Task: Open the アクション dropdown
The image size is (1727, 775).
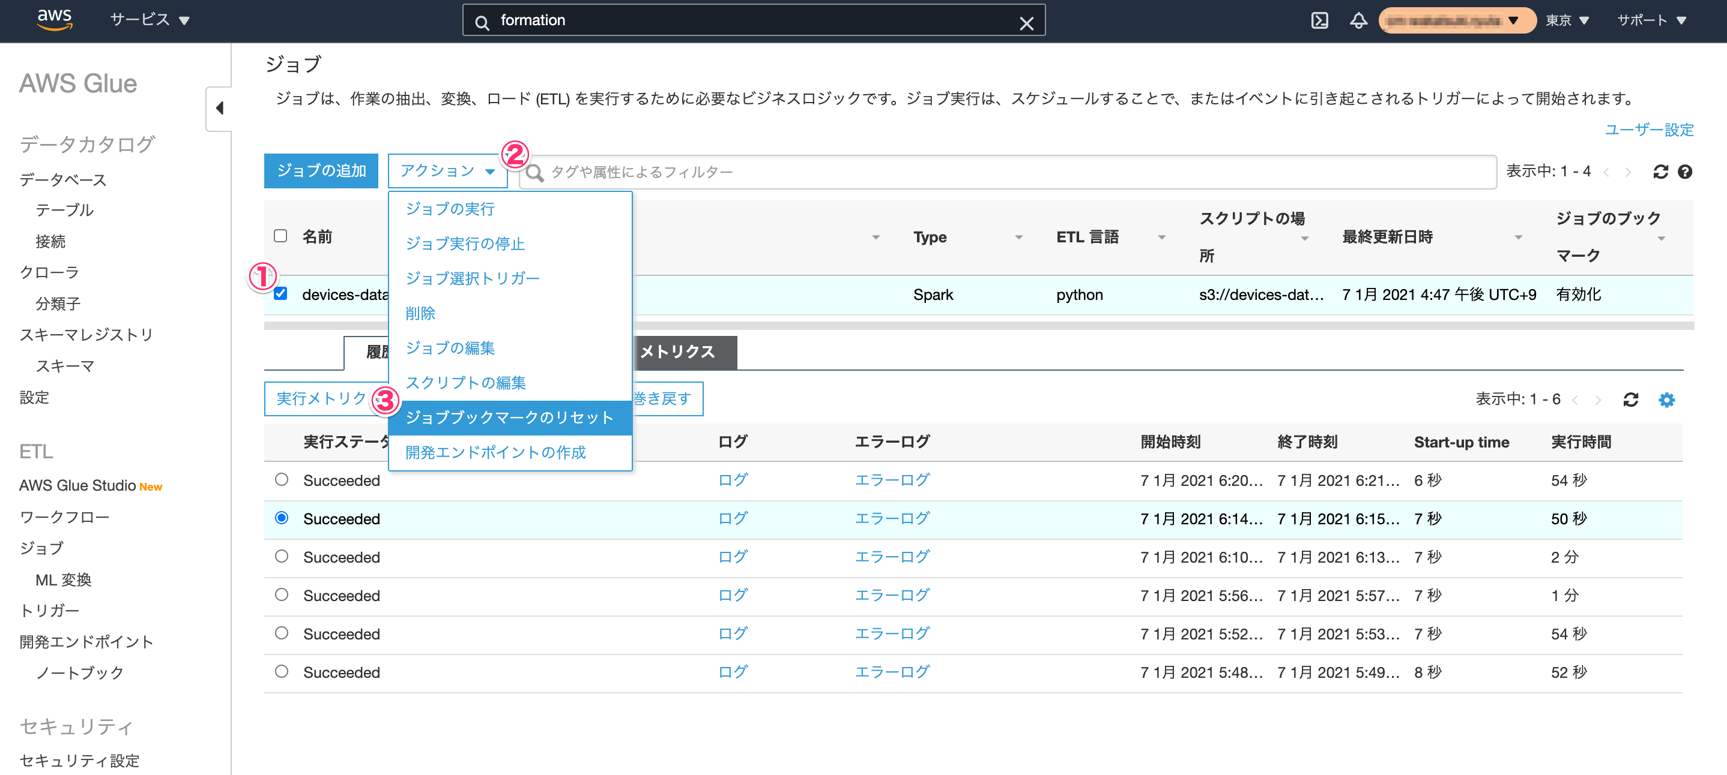Action: tap(448, 171)
